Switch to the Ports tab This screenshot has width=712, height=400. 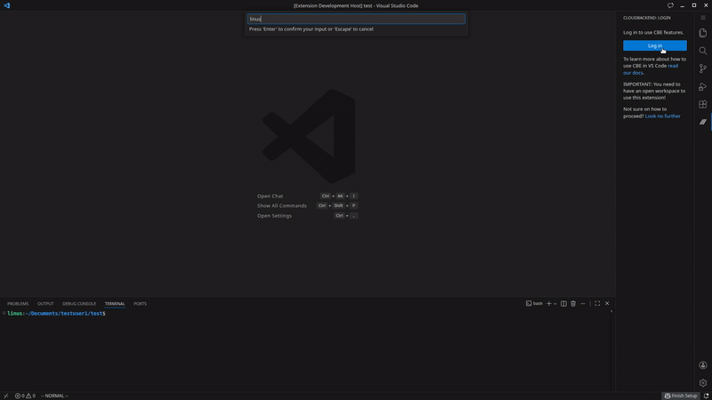(x=140, y=304)
